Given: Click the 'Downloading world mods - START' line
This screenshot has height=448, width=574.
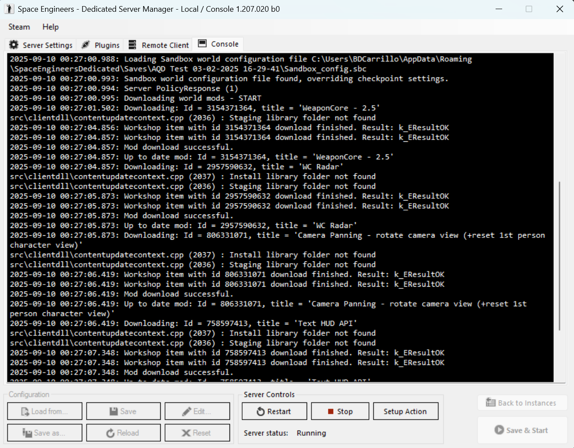Looking at the screenshot, I should click(135, 98).
